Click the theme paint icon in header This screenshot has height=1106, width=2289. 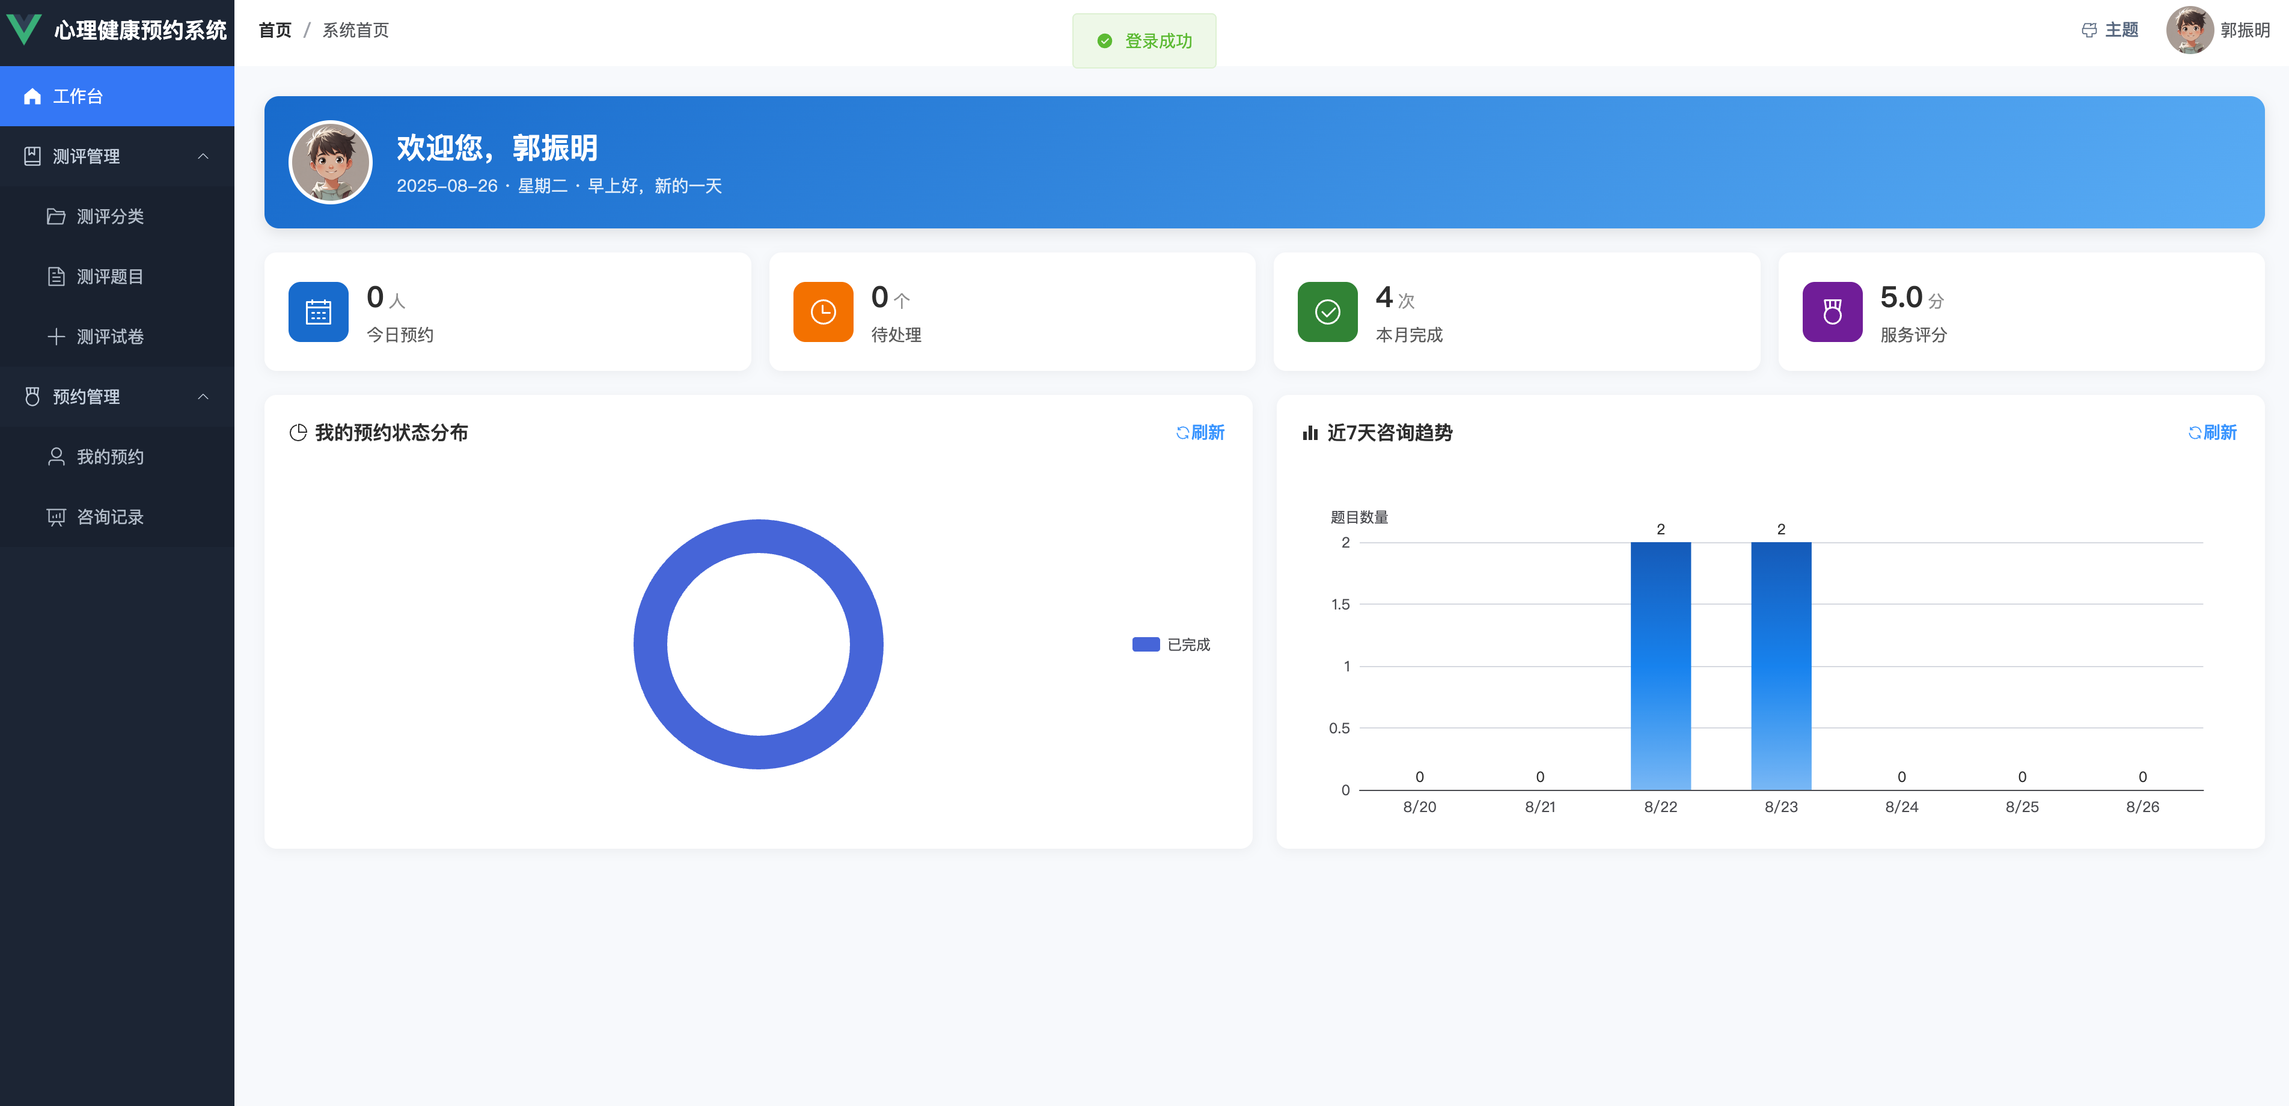click(2089, 30)
